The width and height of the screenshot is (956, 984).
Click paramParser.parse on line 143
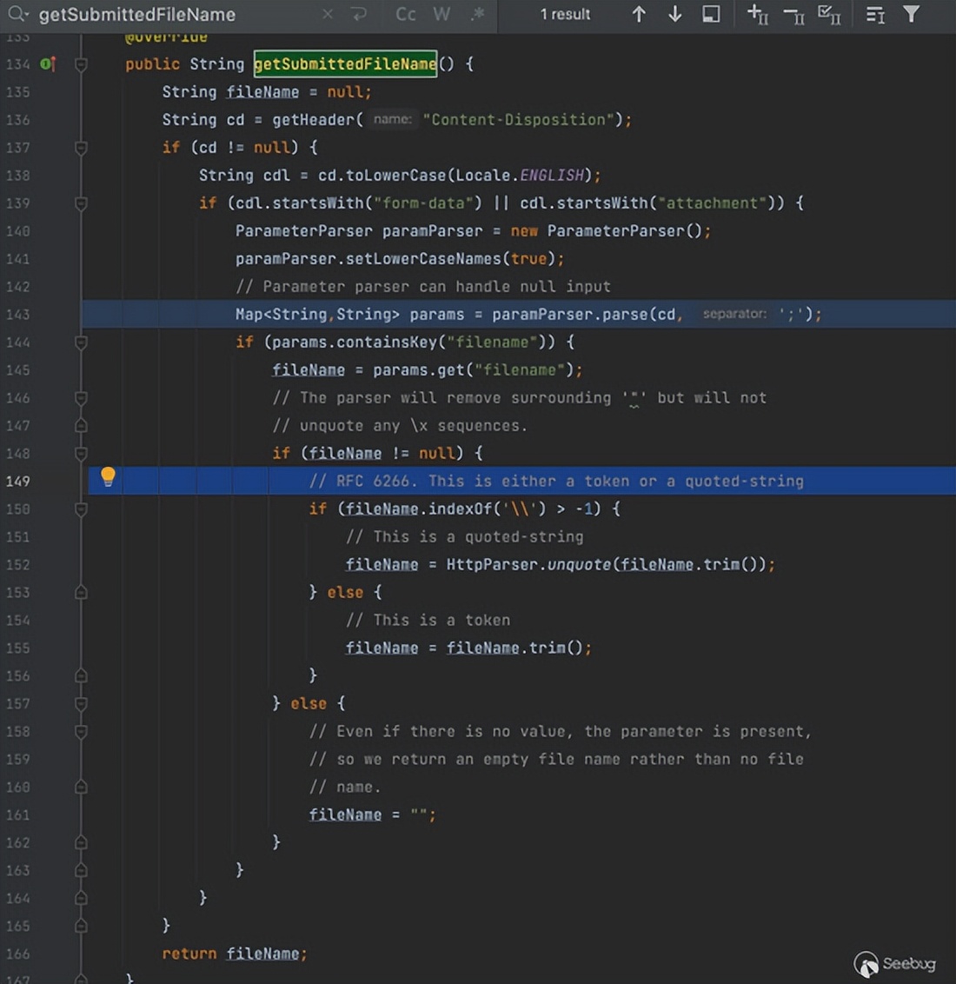(570, 315)
